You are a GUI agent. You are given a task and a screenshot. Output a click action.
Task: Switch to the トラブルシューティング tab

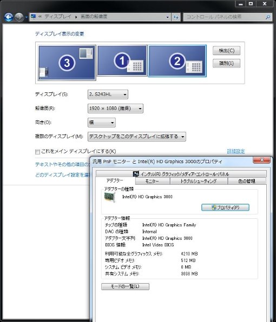pyautogui.click(x=199, y=181)
